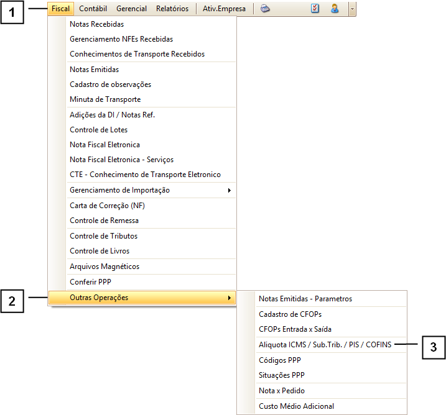Select Custo Médio Adicional
The height and width of the screenshot is (415, 446).
click(x=296, y=406)
